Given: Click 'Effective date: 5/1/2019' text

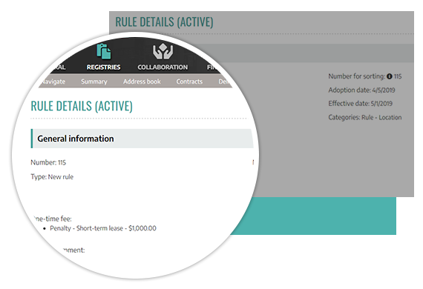Looking at the screenshot, I should click(x=360, y=104).
